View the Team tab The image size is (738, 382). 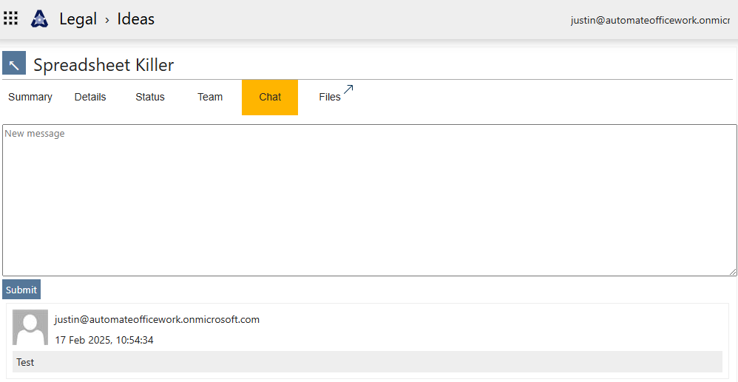(x=210, y=98)
